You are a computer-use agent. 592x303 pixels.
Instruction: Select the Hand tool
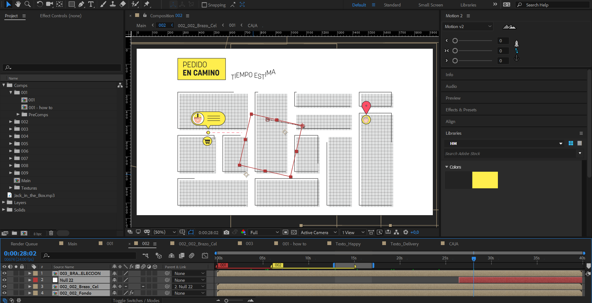pos(18,4)
